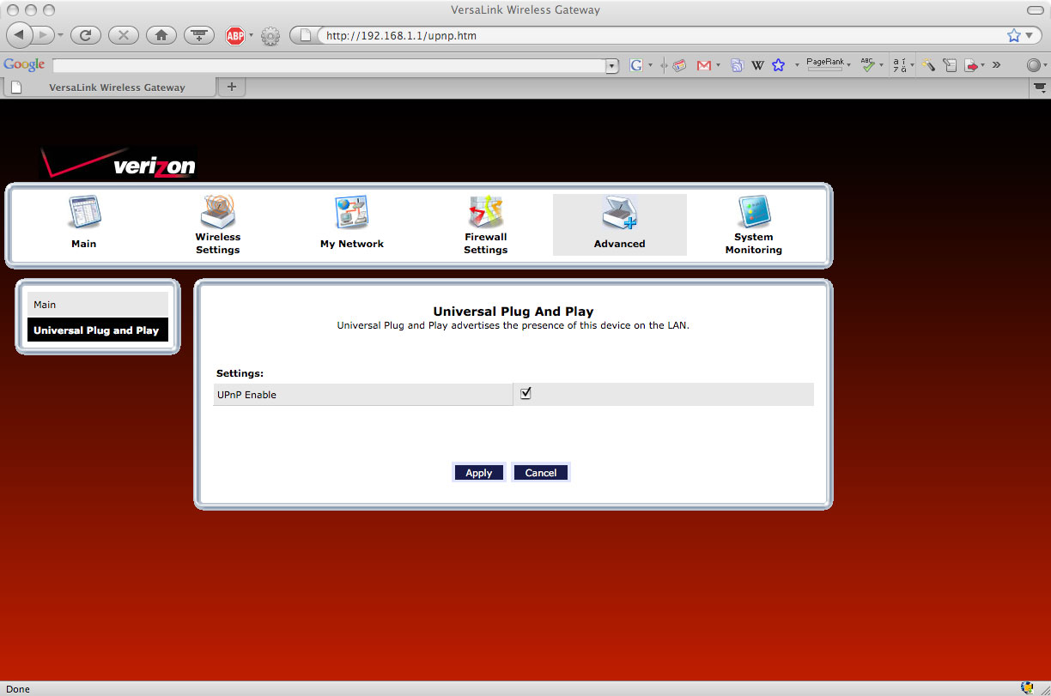
Task: Select Main in the left sidebar
Action: (97, 305)
